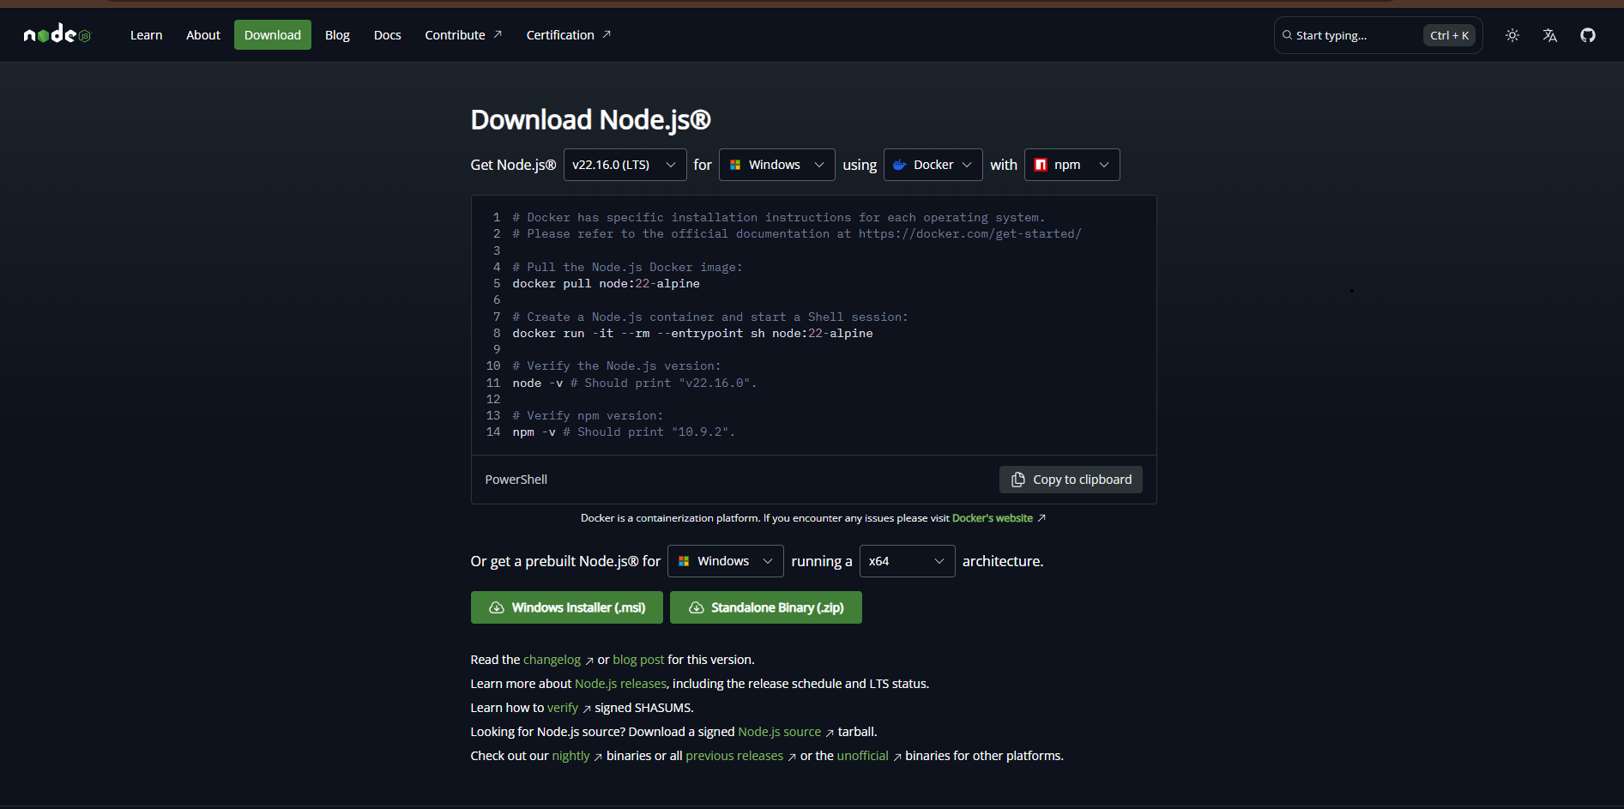
Task: Open the Docker install method dropdown
Action: (x=933, y=165)
